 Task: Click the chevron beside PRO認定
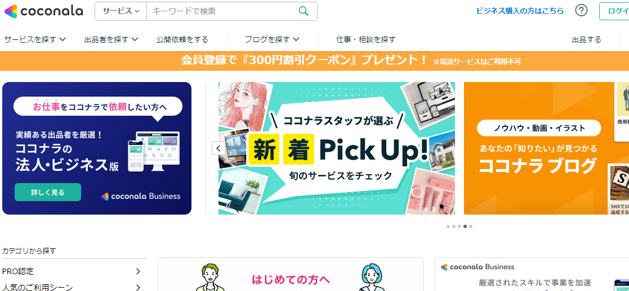tap(138, 271)
